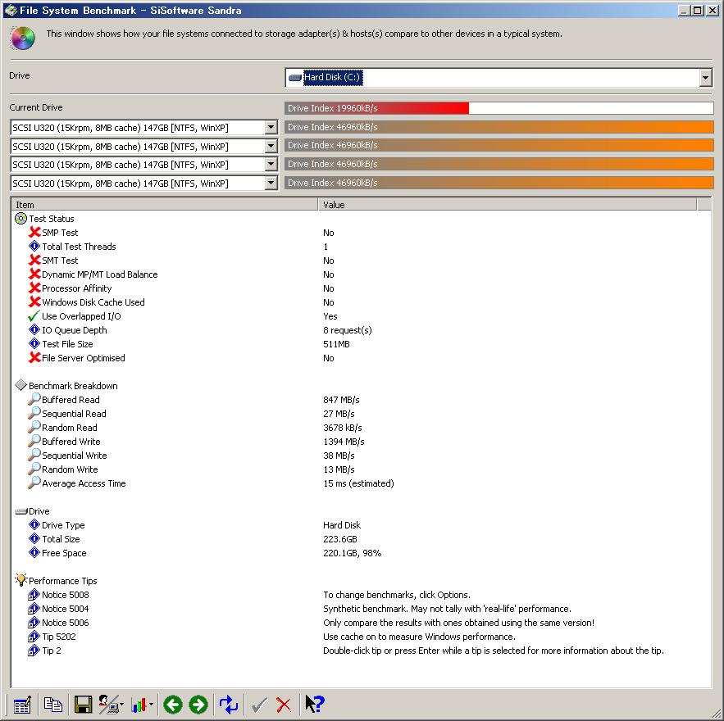The width and height of the screenshot is (724, 721).
Task: Click the window title bar icon
Action: click(x=11, y=10)
